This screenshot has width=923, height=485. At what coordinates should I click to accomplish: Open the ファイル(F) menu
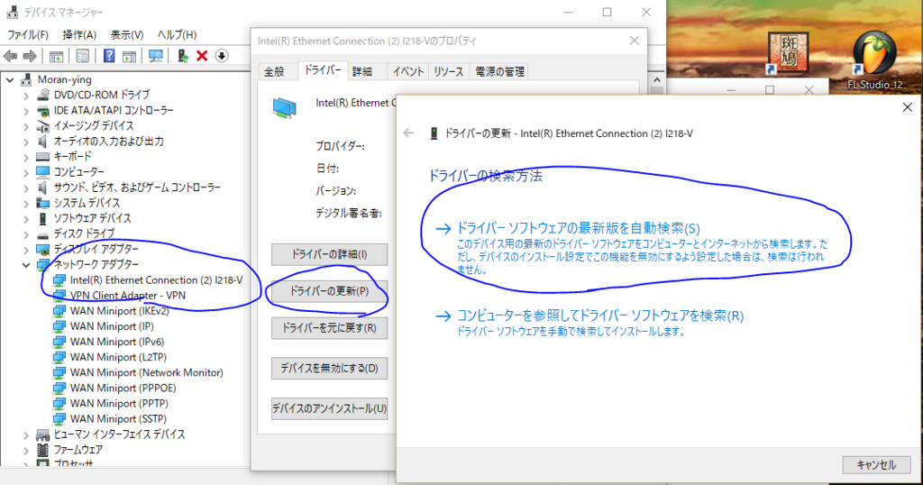(28, 35)
